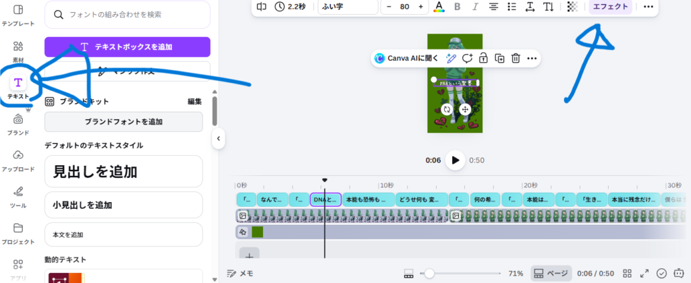This screenshot has height=283, width=691.
Task: Duplicate the element with the copy icon
Action: click(499, 59)
